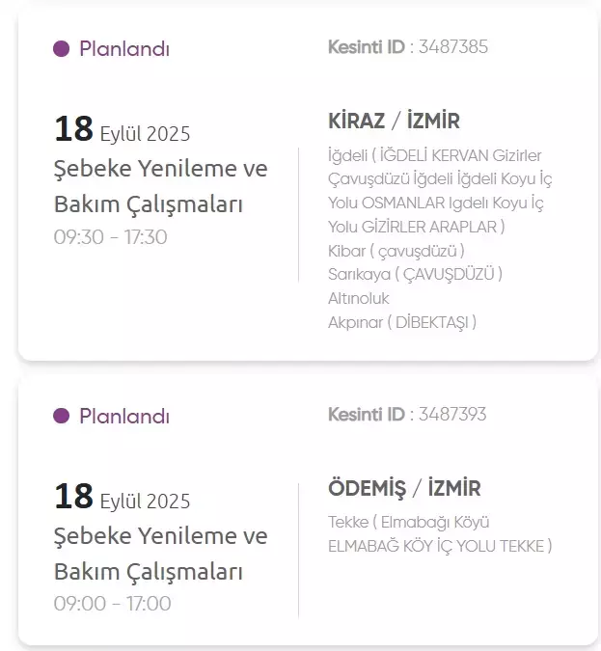Click the 18 Eylül 2025 date in Ödemiş card
This screenshot has width=601, height=651.
click(x=122, y=498)
